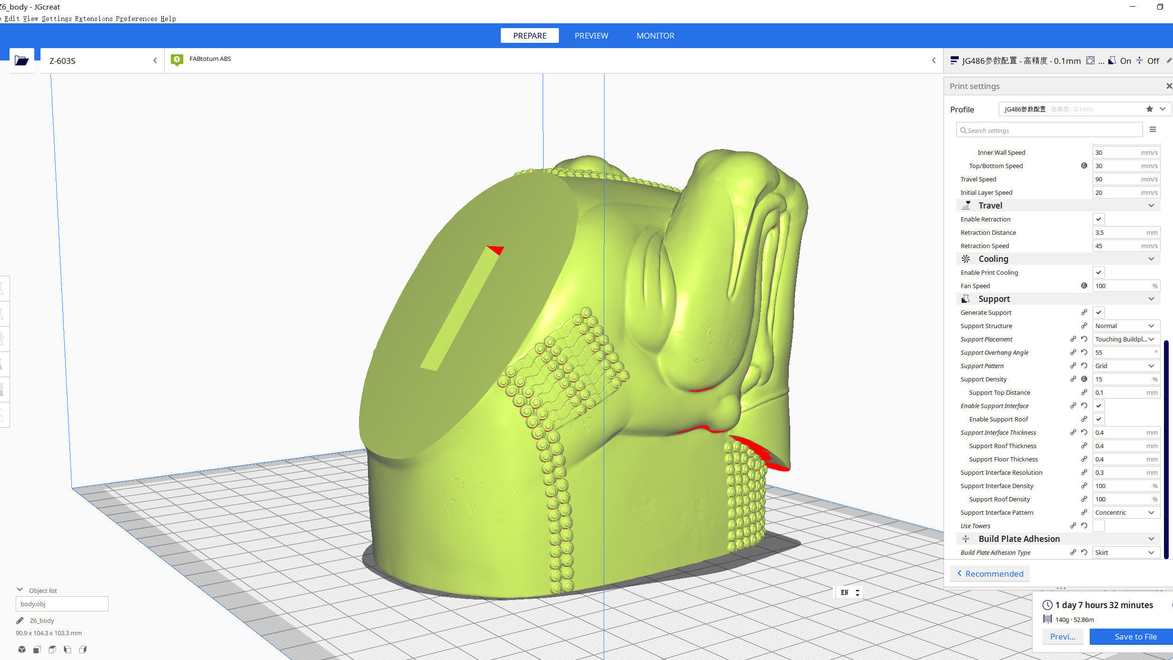Viewport: 1173px width, 660px height.
Task: Open file with the folder icon
Action: point(21,60)
